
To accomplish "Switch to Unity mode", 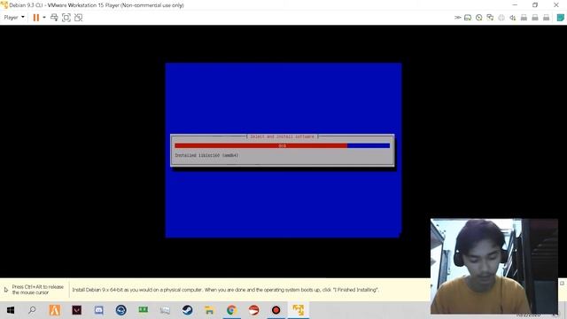I will coord(78,18).
